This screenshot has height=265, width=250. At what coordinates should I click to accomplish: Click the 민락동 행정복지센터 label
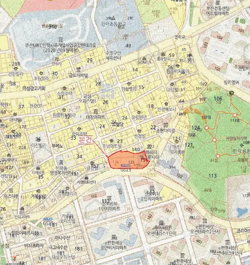(x=61, y=170)
